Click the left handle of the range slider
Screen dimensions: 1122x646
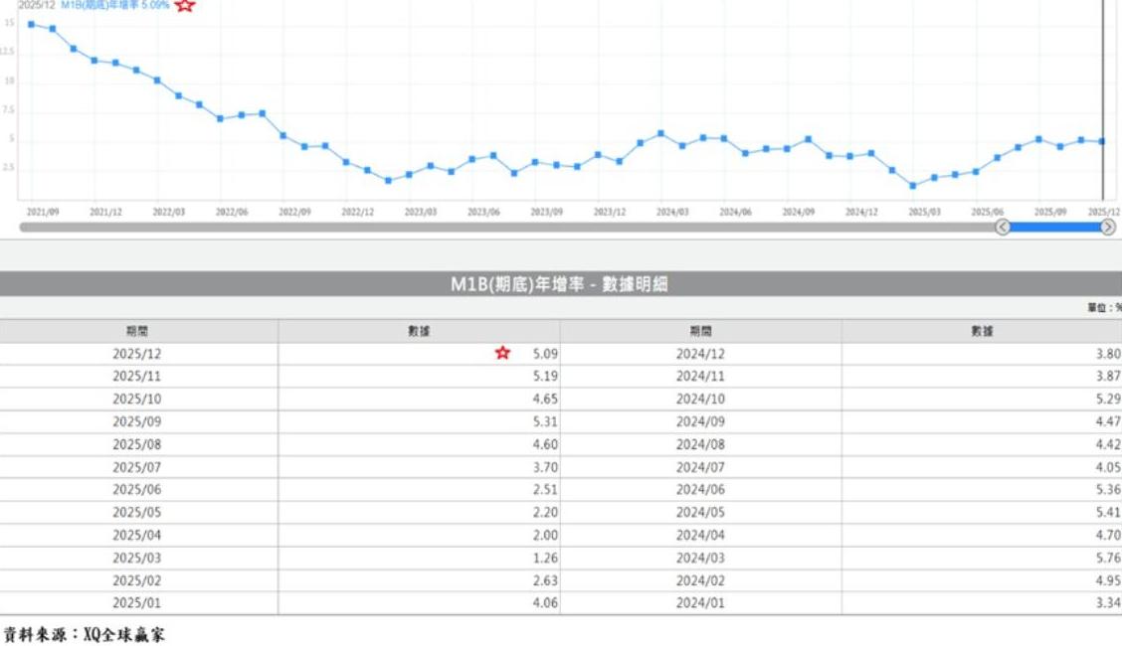[1003, 228]
